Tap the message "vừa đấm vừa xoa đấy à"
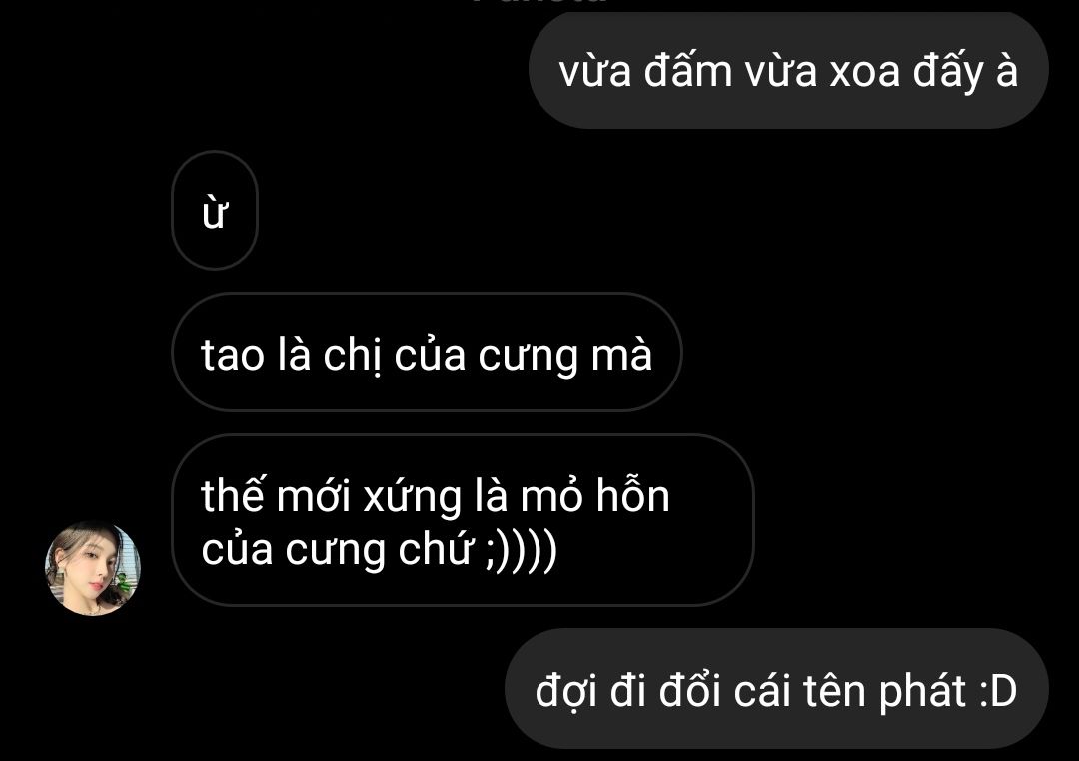This screenshot has height=761, width=1079. pos(788,70)
